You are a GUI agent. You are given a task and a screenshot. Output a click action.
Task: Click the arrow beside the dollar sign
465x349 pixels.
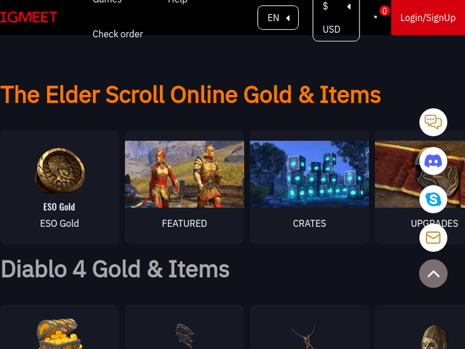pyautogui.click(x=349, y=6)
